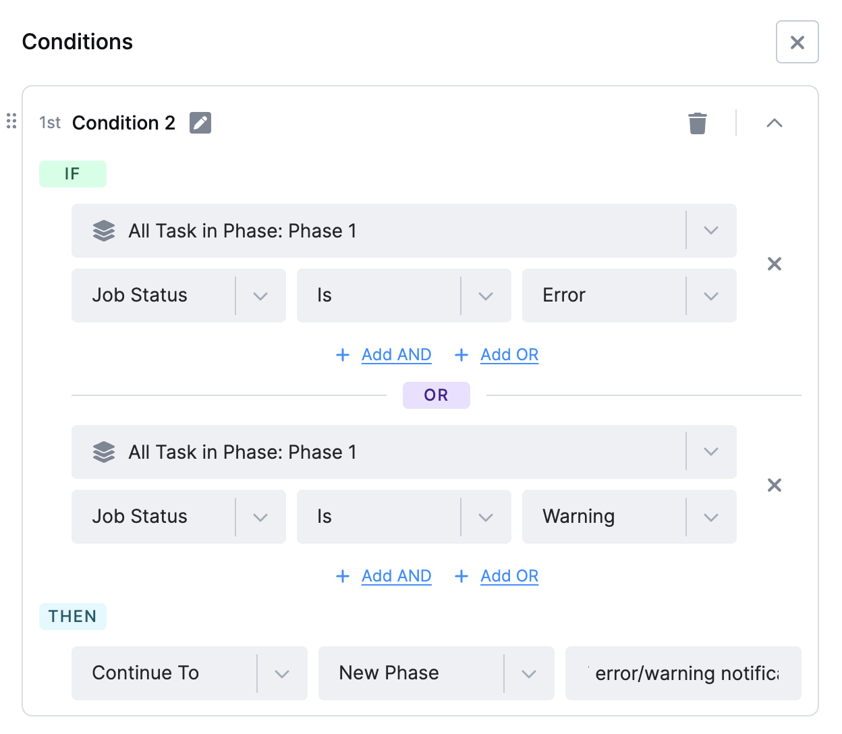
Task: Open the first All Task in Phase dropdown
Action: 404,231
